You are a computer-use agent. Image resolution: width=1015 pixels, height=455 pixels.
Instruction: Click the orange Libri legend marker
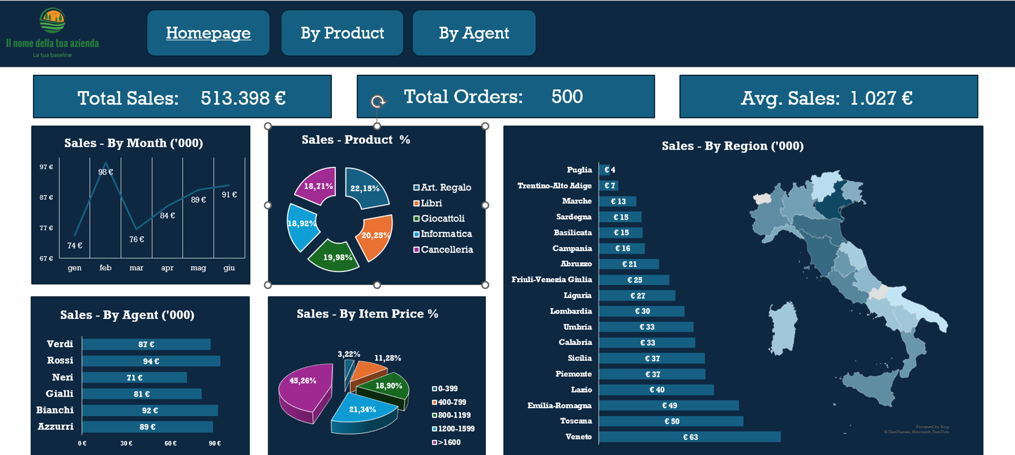pos(416,203)
